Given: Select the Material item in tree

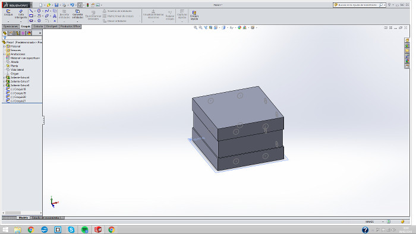Looking at the screenshot, I should (23, 58).
